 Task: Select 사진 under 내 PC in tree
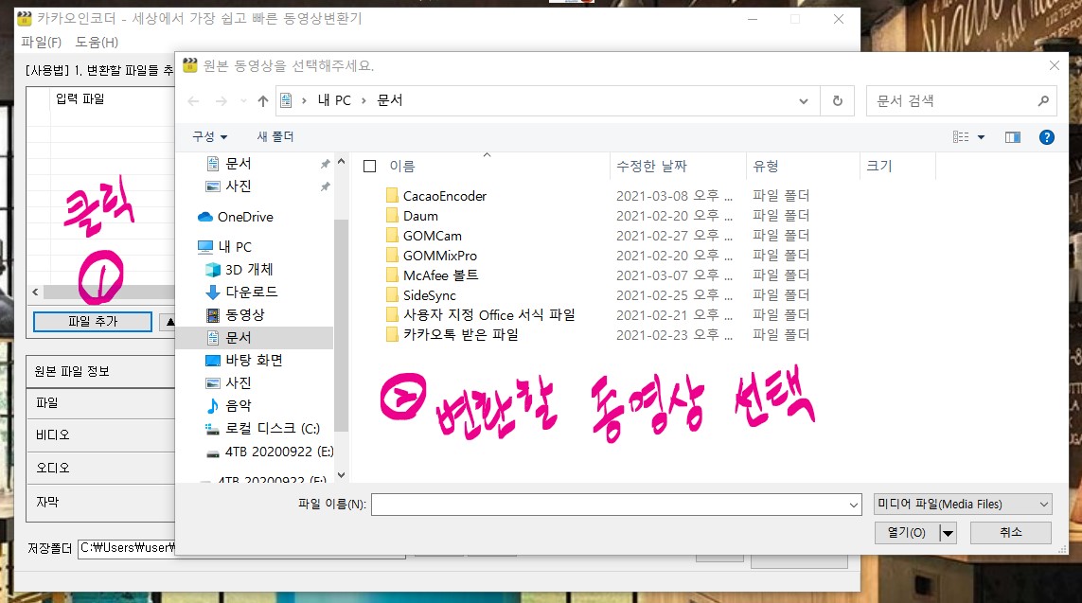tap(238, 382)
